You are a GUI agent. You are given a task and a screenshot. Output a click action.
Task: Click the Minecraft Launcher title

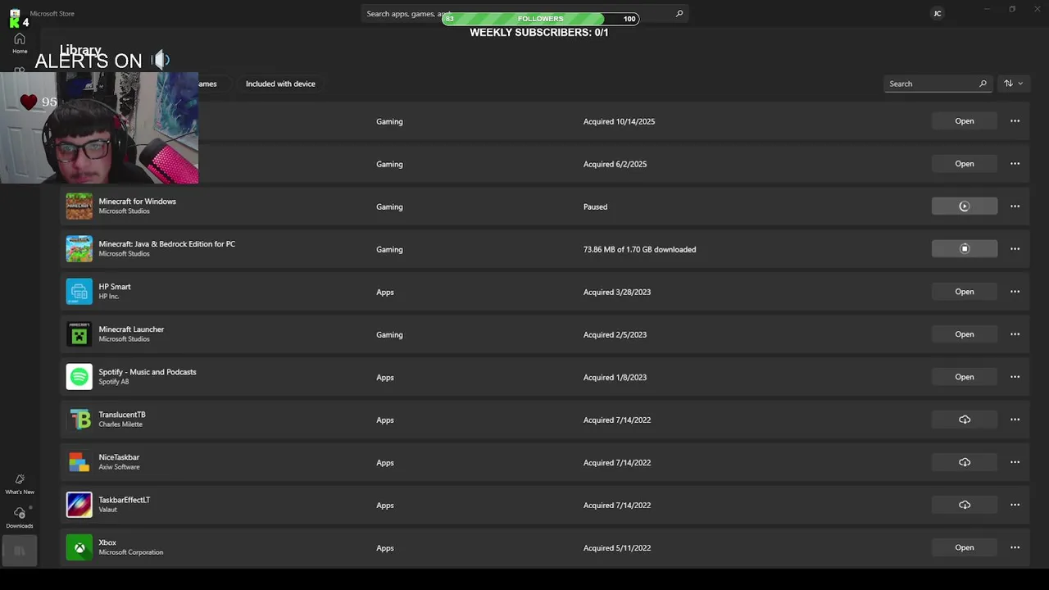coord(131,329)
